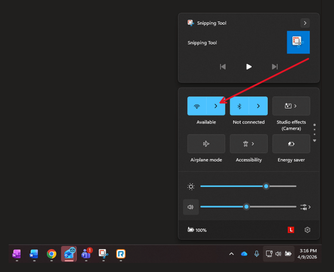Click 'Studio effects (Camera)' label text
This screenshot has height=272, width=334.
click(x=291, y=125)
